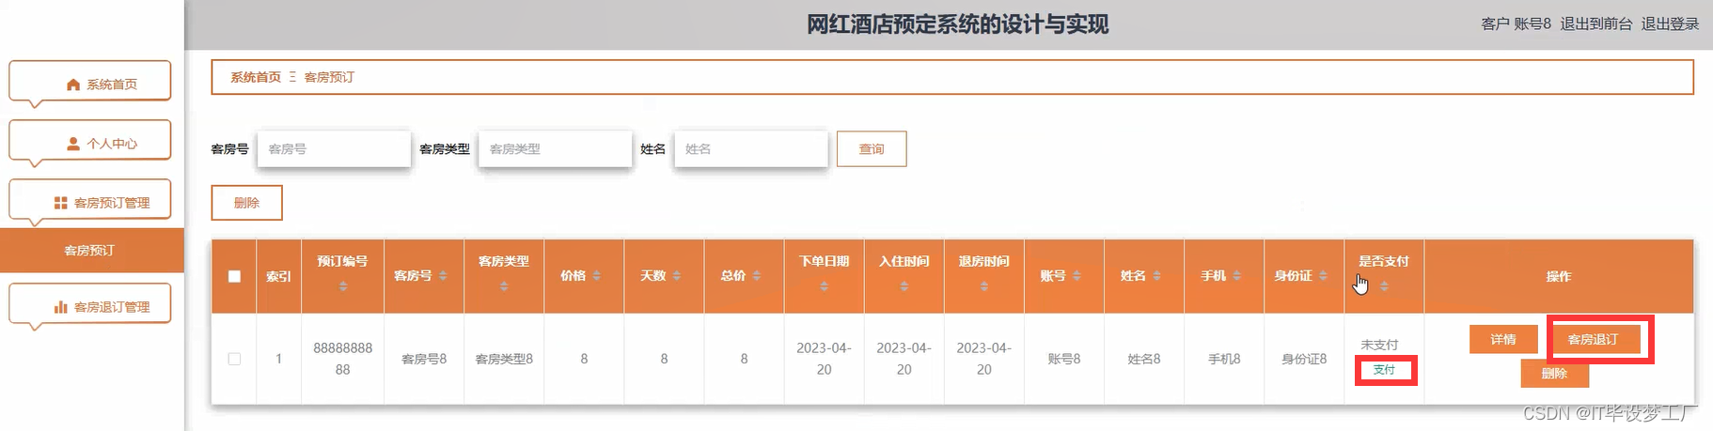Click the 身份证8 table cell

coord(1304,359)
